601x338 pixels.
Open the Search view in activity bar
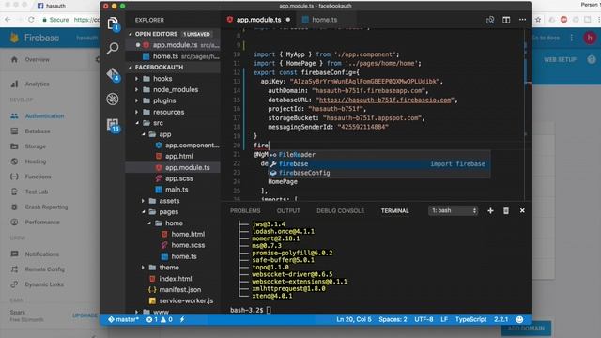point(113,49)
